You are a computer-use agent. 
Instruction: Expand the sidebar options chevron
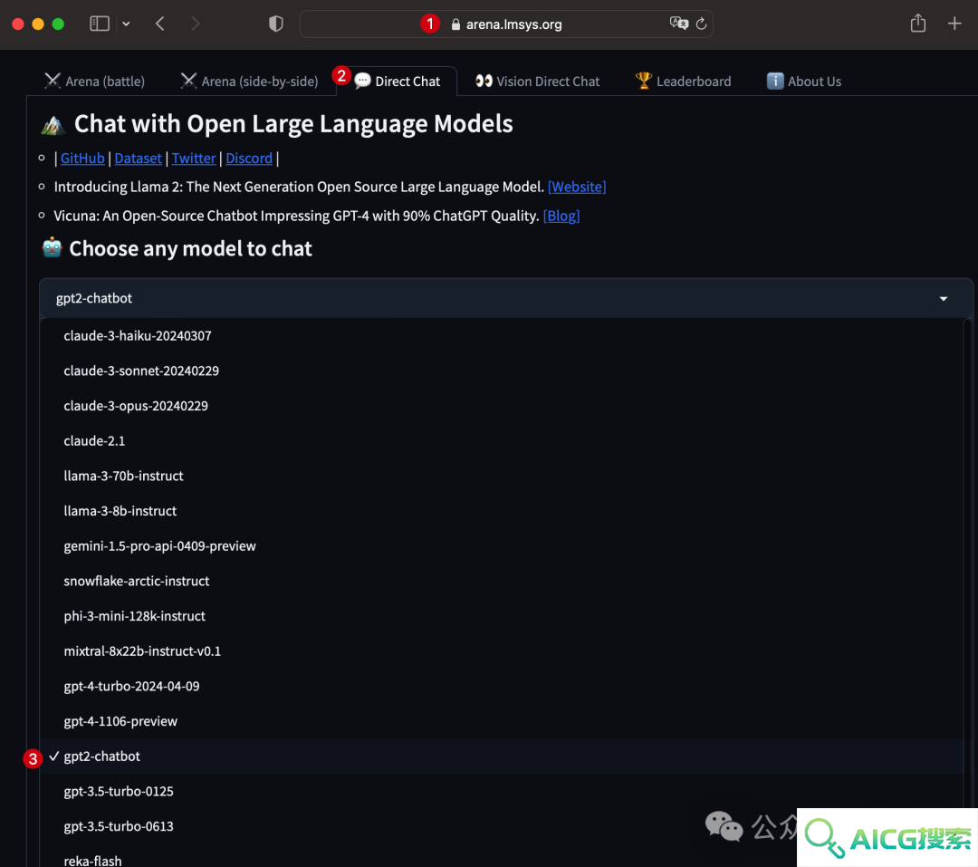[126, 24]
